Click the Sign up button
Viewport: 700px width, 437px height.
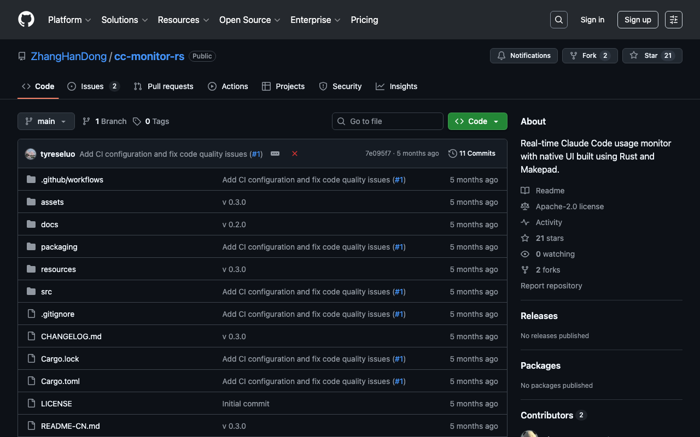[x=638, y=20]
